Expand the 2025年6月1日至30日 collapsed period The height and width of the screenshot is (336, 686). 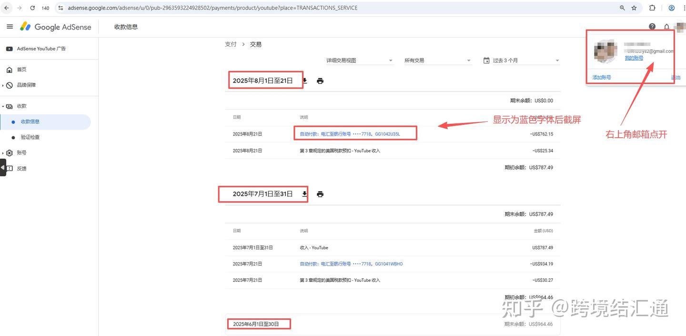point(393,324)
